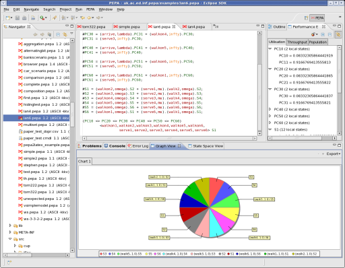Close the Navigator view tab
345x268 pixels.
tap(29, 27)
